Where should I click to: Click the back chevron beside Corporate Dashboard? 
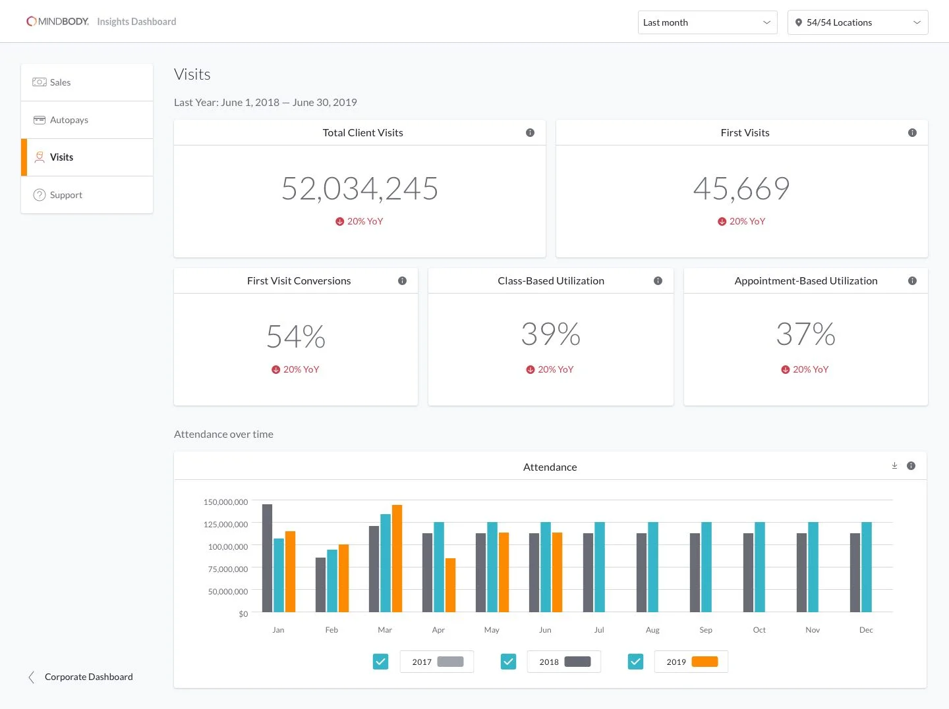pos(31,677)
